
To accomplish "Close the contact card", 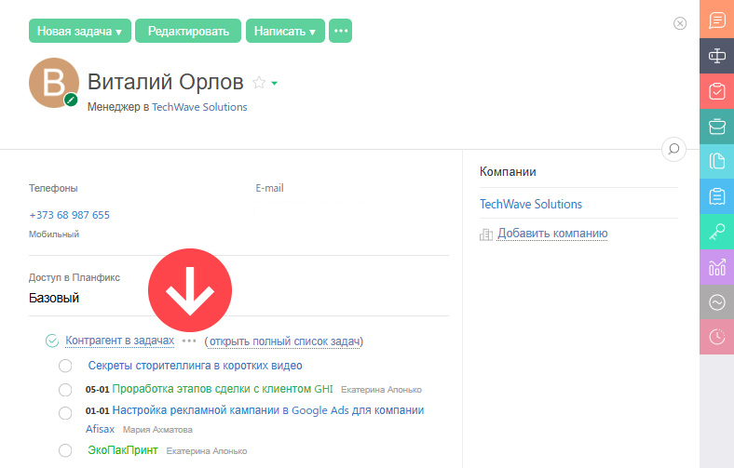I will click(680, 23).
